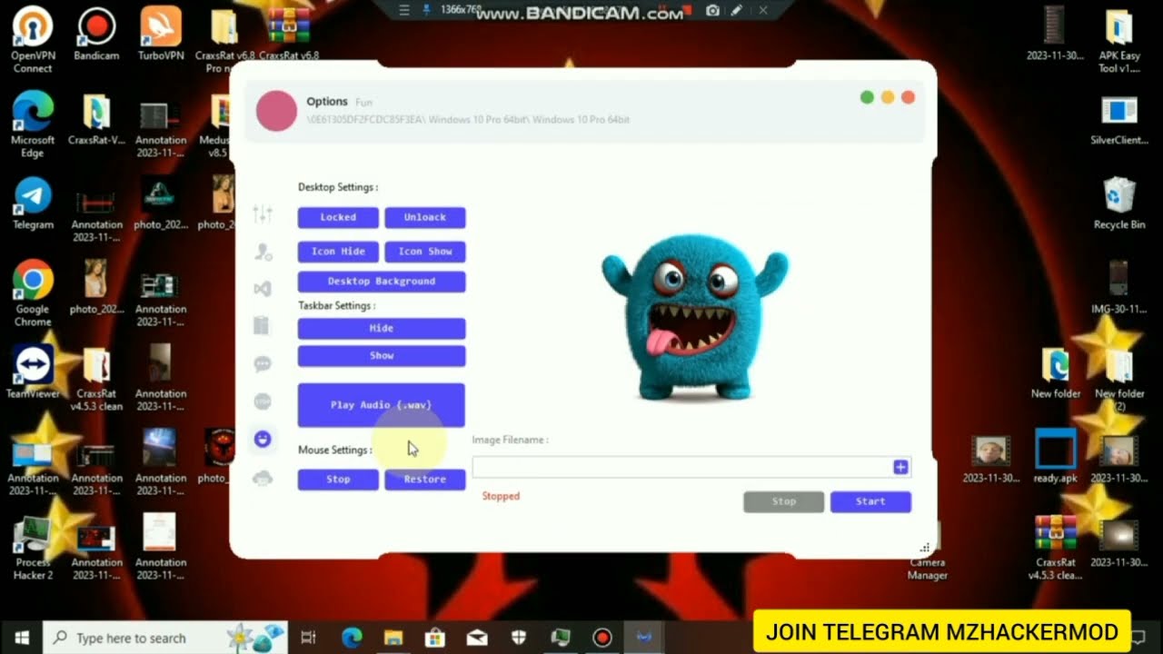1163x654 pixels.
Task: Select the CraxsRat v4.5.3 clean folder
Action: [96, 379]
